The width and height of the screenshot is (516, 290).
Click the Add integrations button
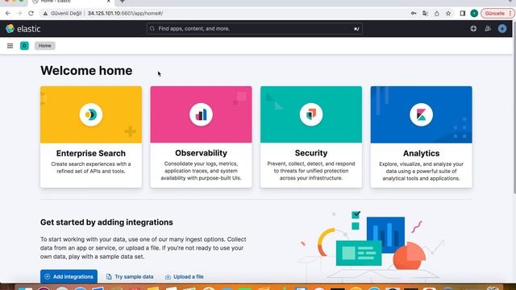(x=69, y=276)
